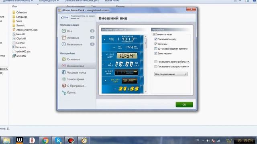The image size is (257, 144).
Task: Toggle the День недели checkbox
Action: point(156,53)
